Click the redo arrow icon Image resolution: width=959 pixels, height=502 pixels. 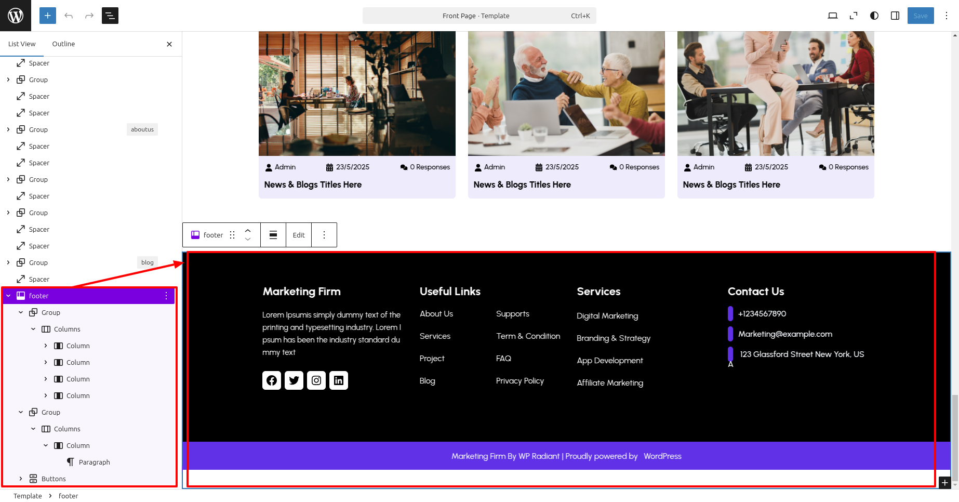click(x=89, y=16)
